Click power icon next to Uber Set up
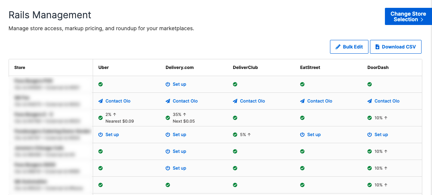The width and height of the screenshot is (432, 195). pyautogui.click(x=101, y=135)
